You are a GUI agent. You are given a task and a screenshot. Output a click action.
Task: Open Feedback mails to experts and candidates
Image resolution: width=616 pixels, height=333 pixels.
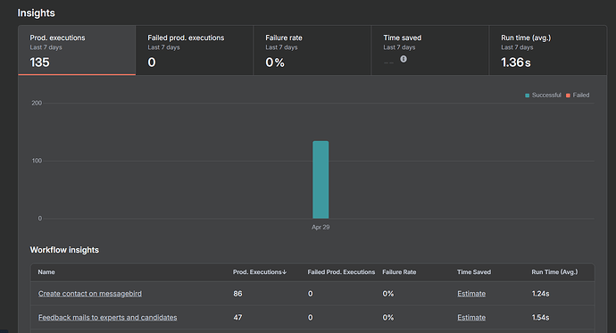[x=108, y=317]
